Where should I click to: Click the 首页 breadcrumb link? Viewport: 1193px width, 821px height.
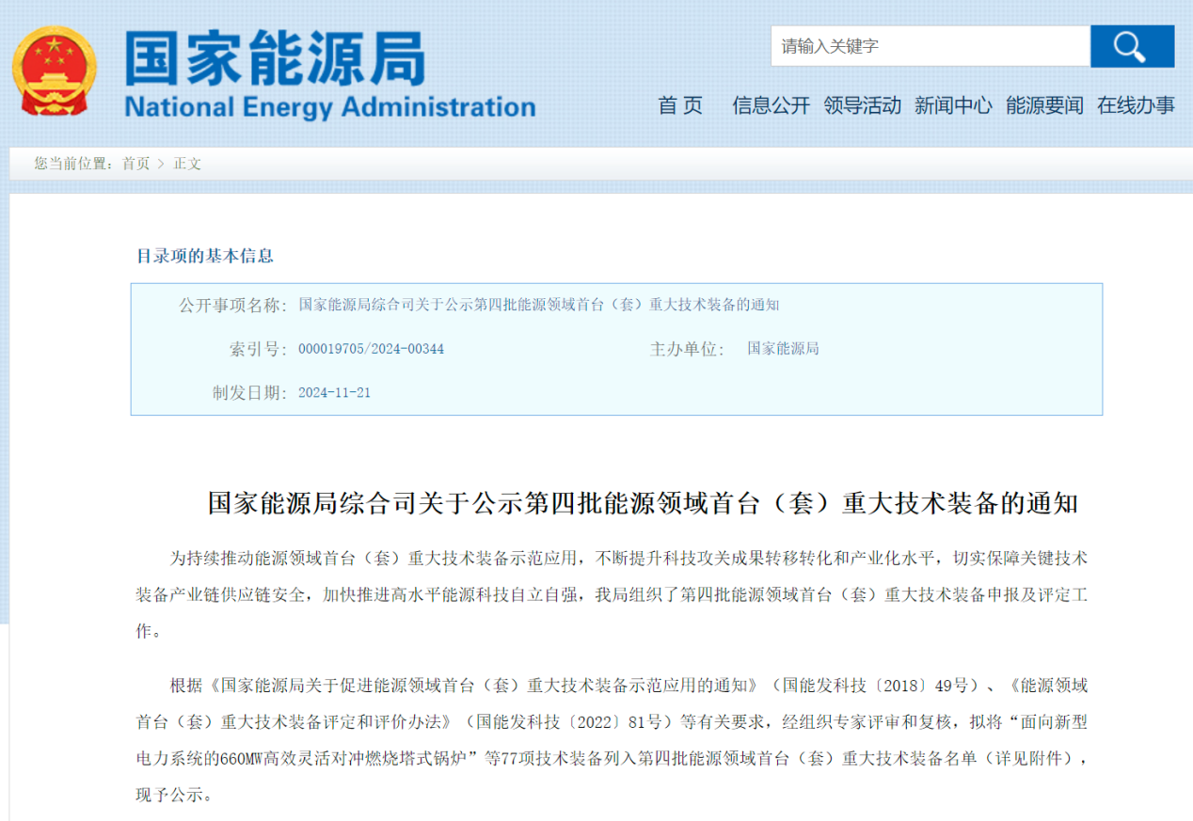pyautogui.click(x=135, y=164)
